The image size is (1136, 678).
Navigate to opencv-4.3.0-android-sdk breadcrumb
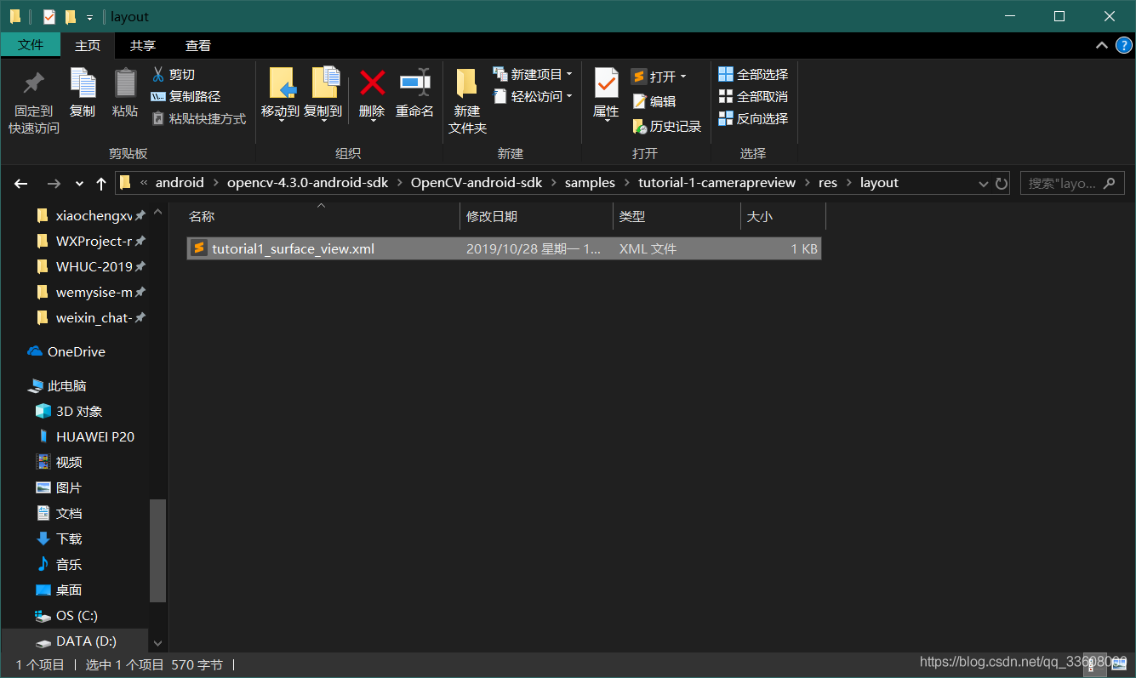pyautogui.click(x=308, y=183)
